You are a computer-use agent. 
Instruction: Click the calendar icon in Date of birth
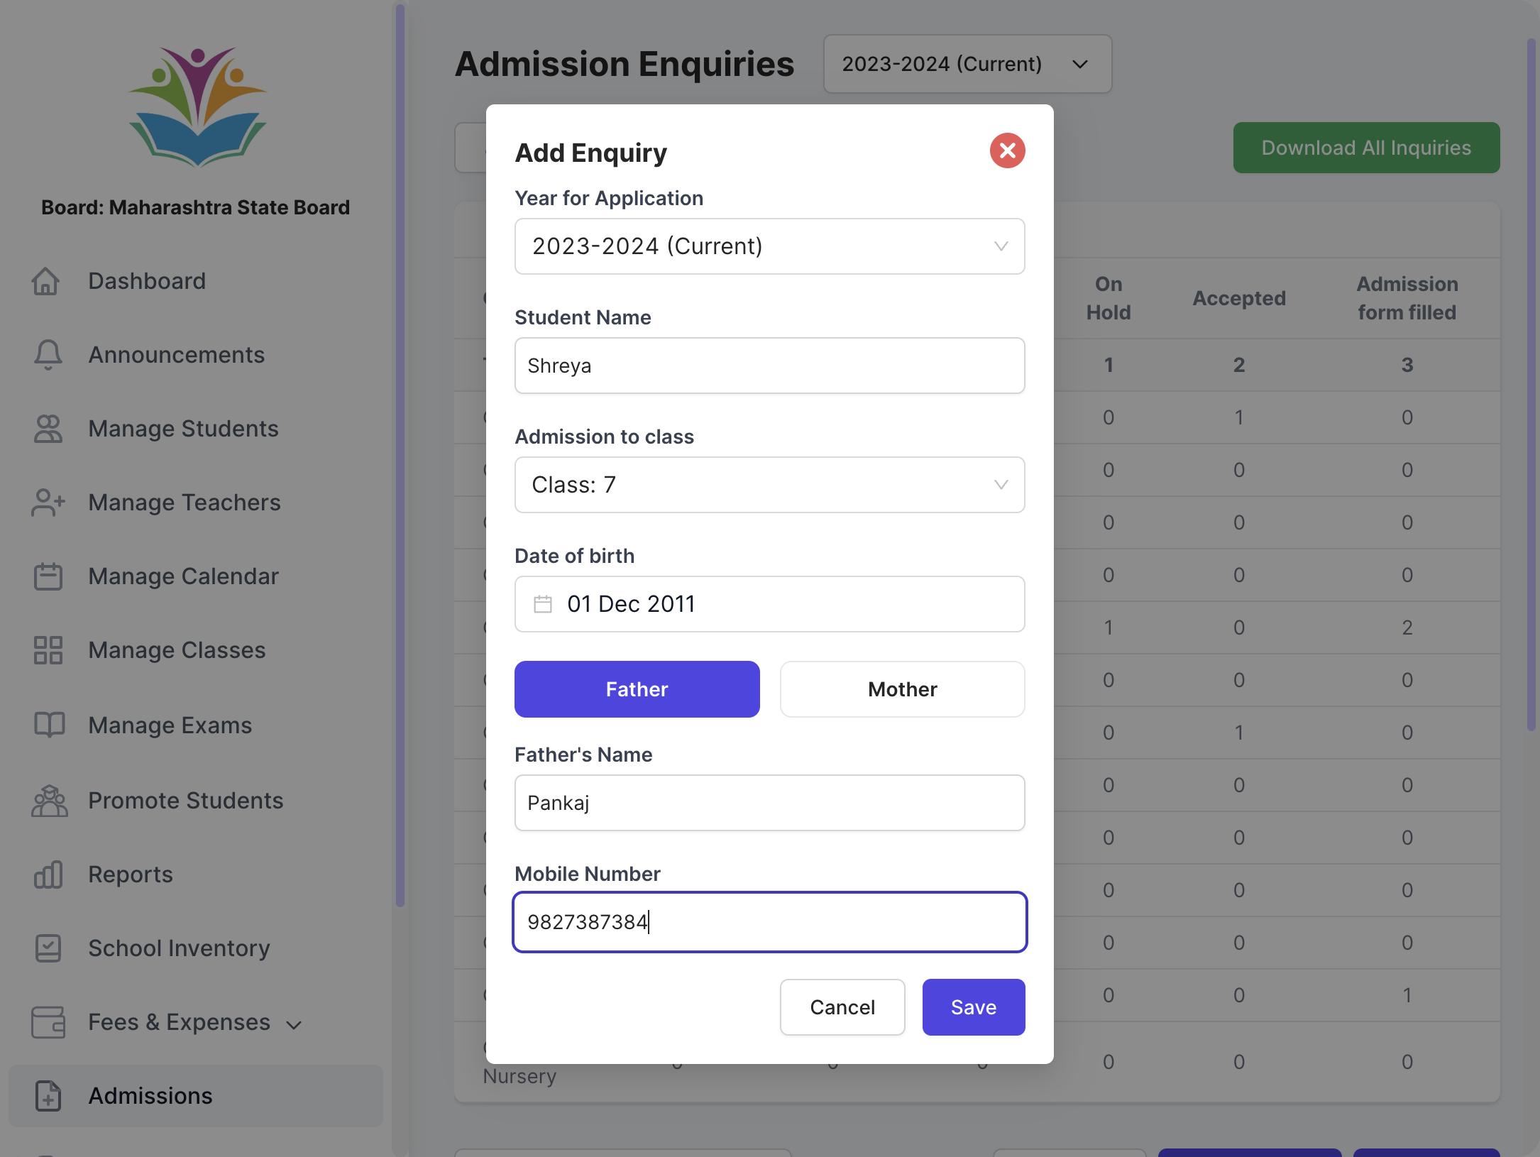(543, 604)
